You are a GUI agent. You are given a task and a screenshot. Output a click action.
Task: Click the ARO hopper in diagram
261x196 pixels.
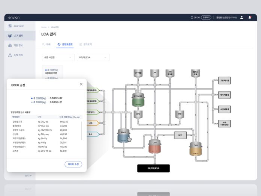(180, 113)
